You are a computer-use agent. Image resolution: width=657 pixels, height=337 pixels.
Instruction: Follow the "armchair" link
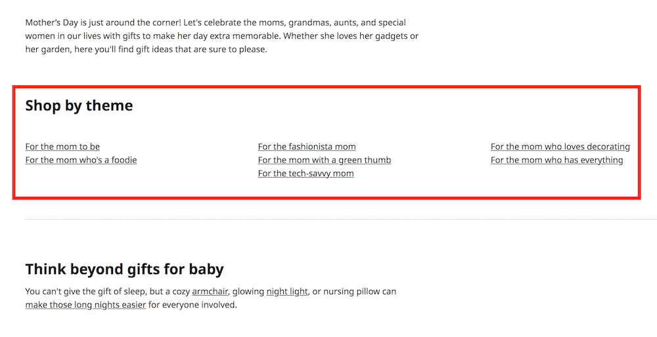coord(210,292)
